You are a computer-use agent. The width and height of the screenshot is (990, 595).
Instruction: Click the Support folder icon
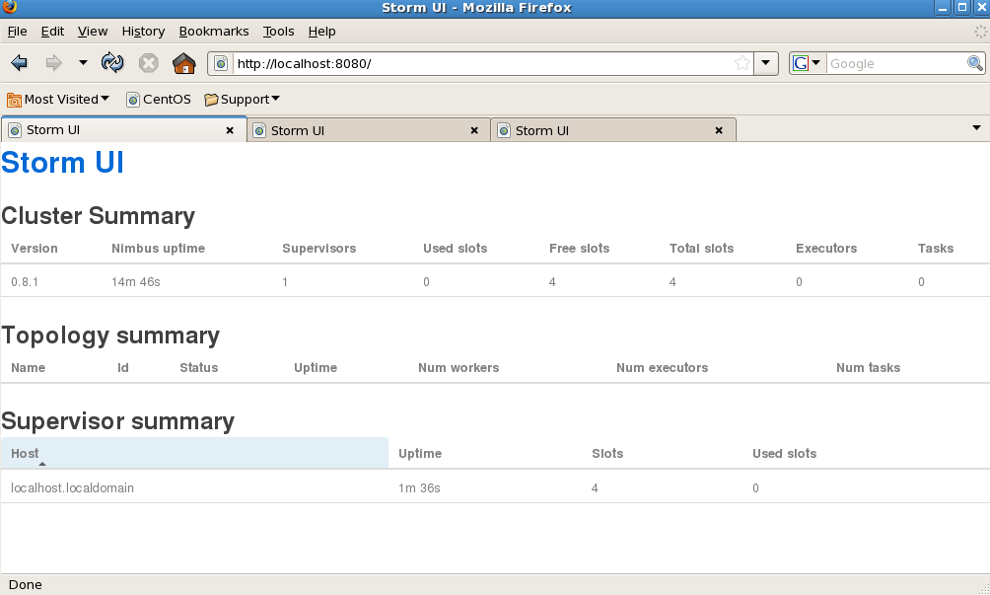211,100
